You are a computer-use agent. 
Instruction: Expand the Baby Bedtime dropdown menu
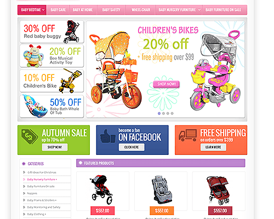pos(43,10)
